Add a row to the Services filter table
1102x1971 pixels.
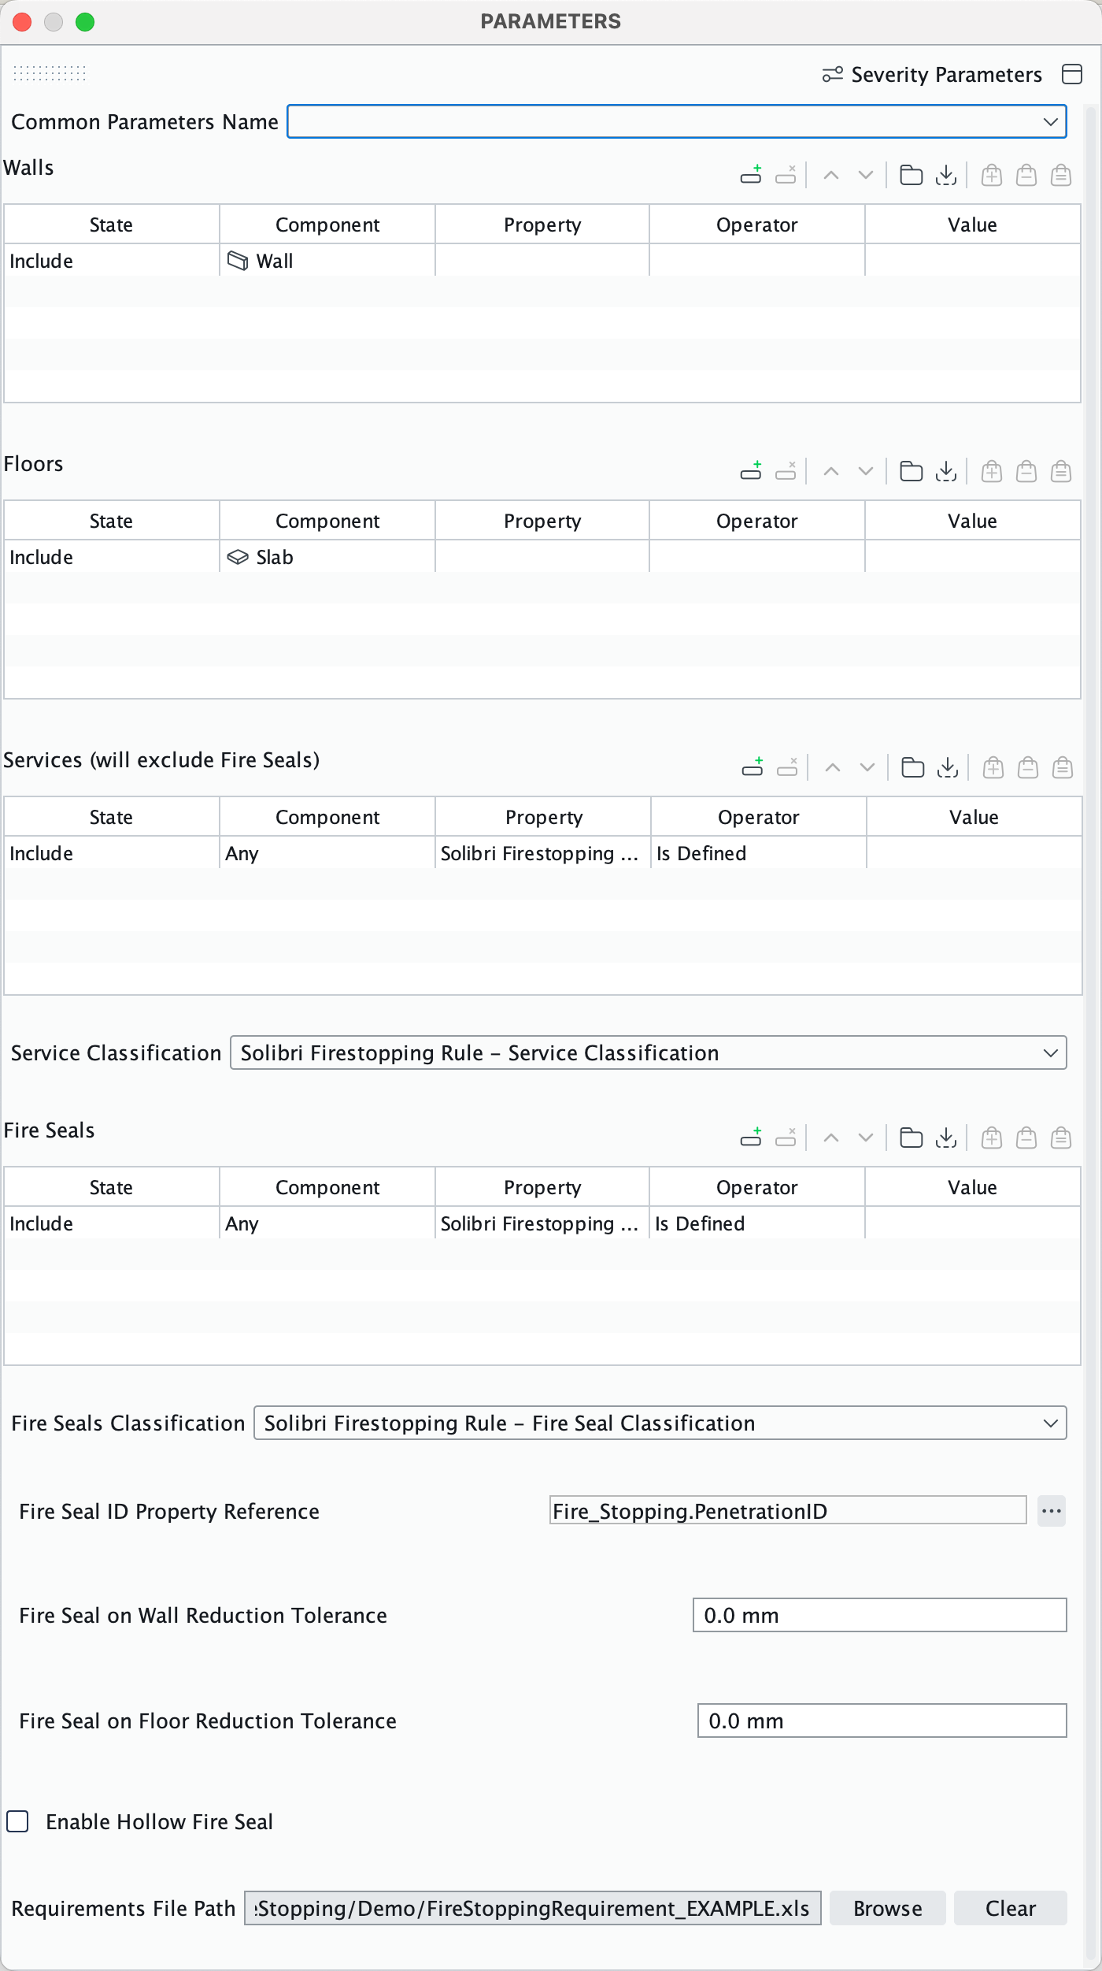pyautogui.click(x=753, y=767)
